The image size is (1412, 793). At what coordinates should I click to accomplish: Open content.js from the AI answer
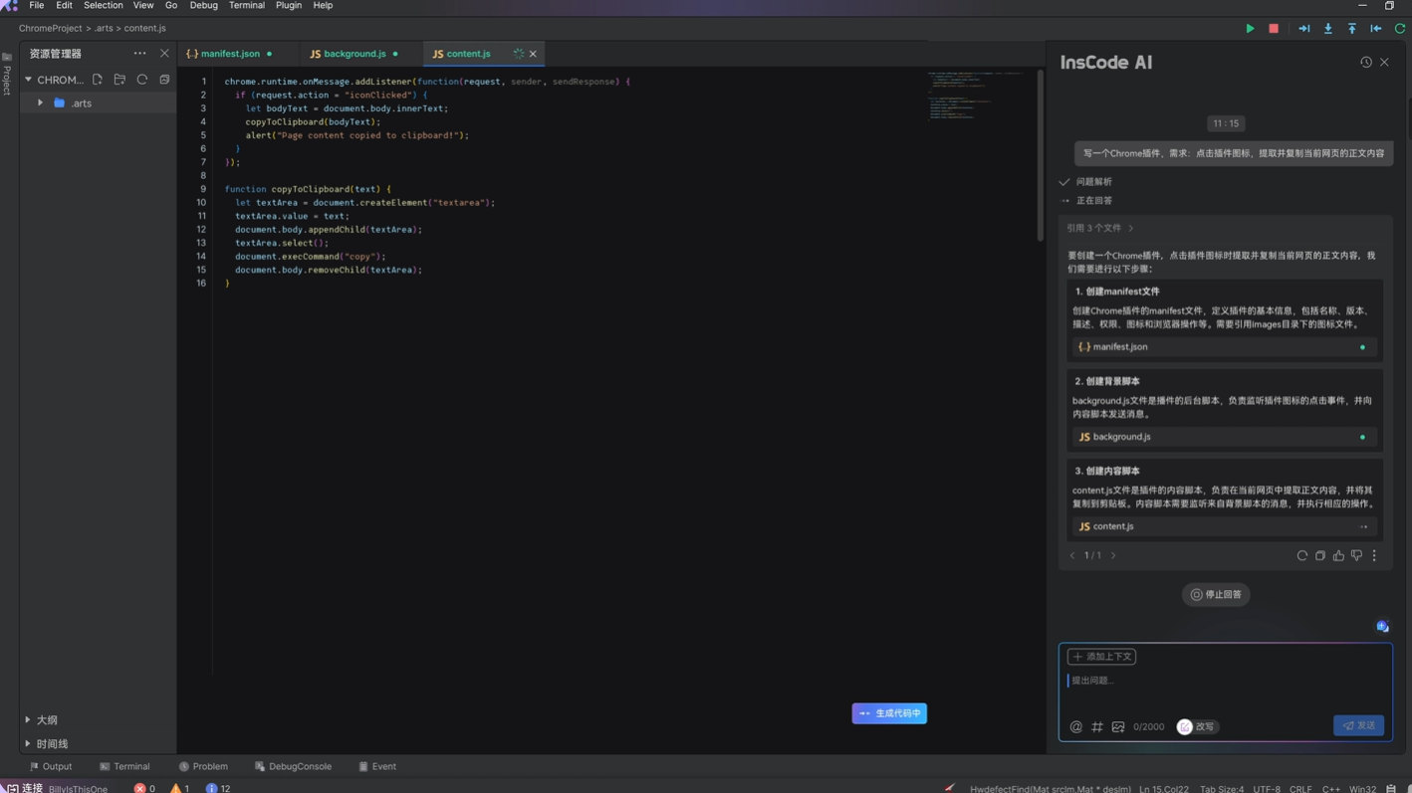1225,526
